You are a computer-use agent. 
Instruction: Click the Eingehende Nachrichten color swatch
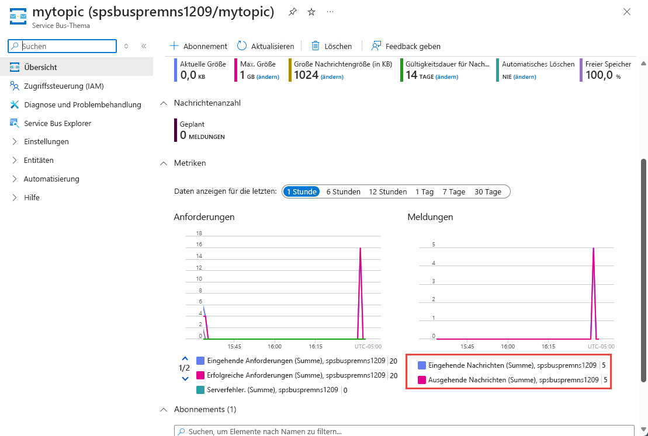421,365
